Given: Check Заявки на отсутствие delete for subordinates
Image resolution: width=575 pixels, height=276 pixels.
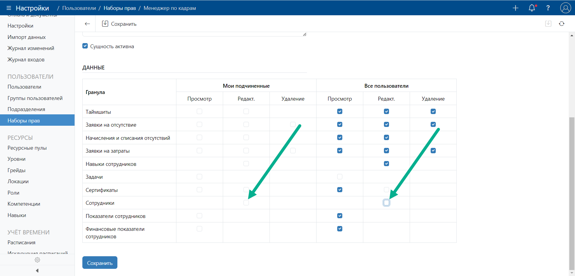Looking at the screenshot, I should pos(293,124).
